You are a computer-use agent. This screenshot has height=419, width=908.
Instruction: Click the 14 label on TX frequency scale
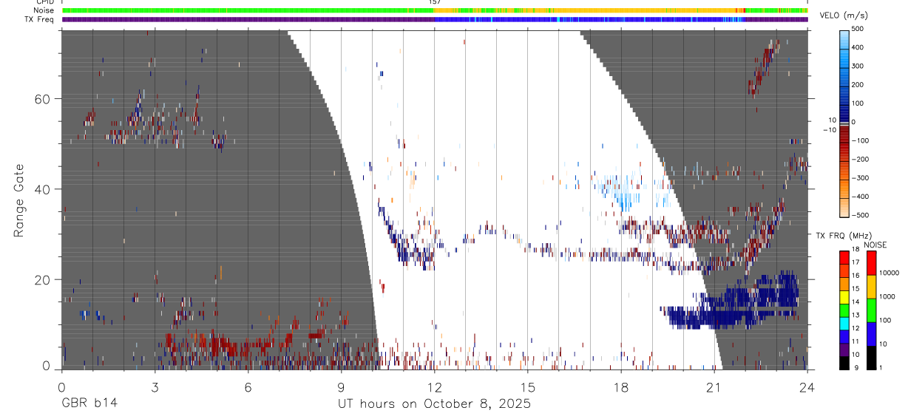click(x=856, y=302)
